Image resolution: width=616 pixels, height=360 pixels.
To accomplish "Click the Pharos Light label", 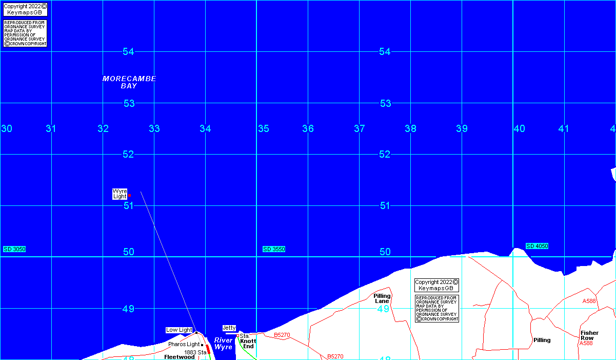I will 184,344.
